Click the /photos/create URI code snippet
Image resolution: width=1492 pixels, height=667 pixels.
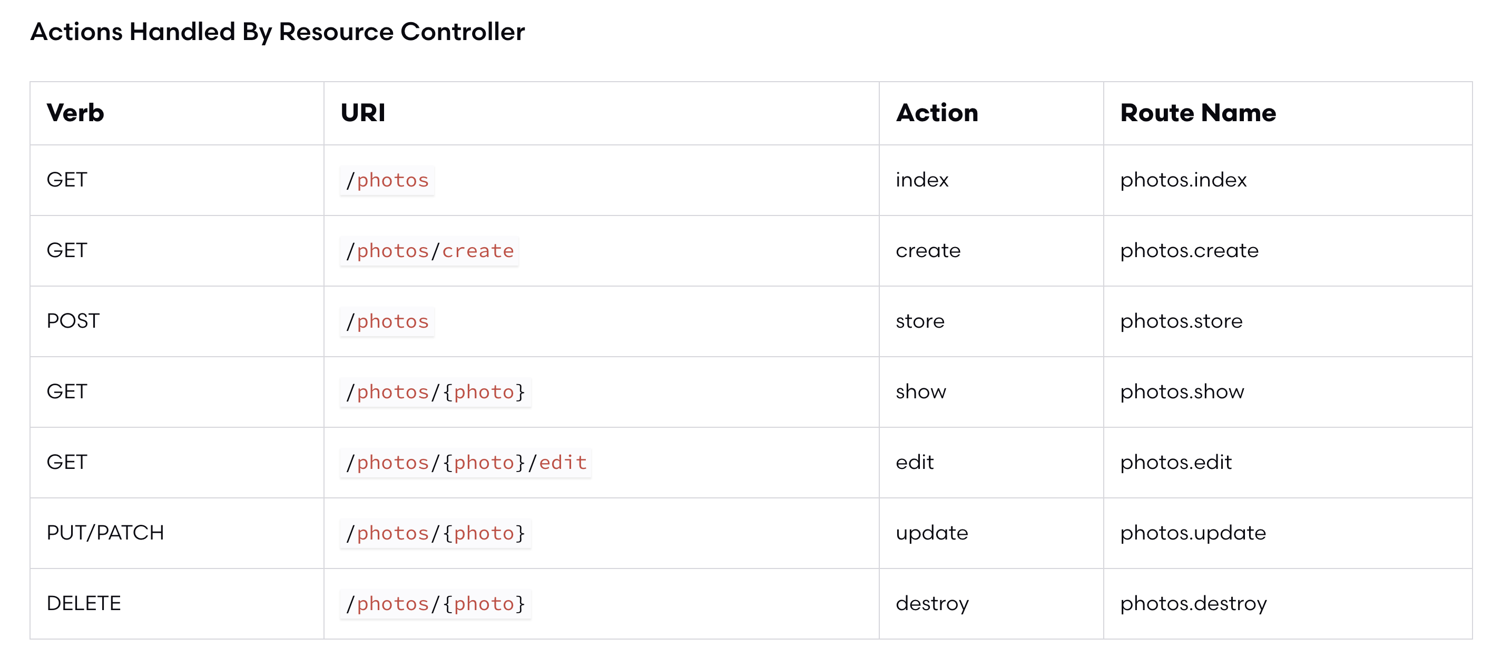429,251
